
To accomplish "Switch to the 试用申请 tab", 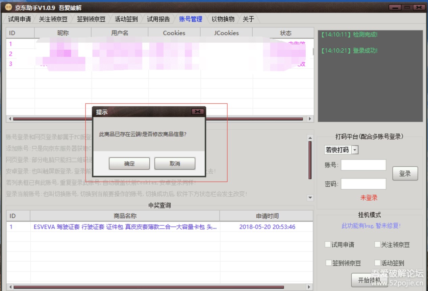I will [20, 19].
